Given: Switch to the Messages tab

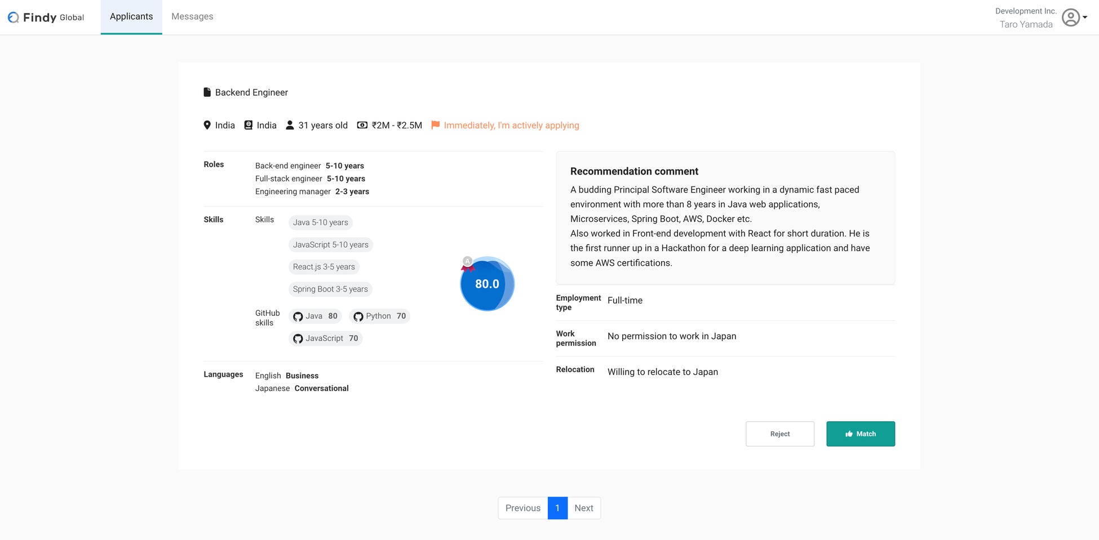Looking at the screenshot, I should pos(192,17).
